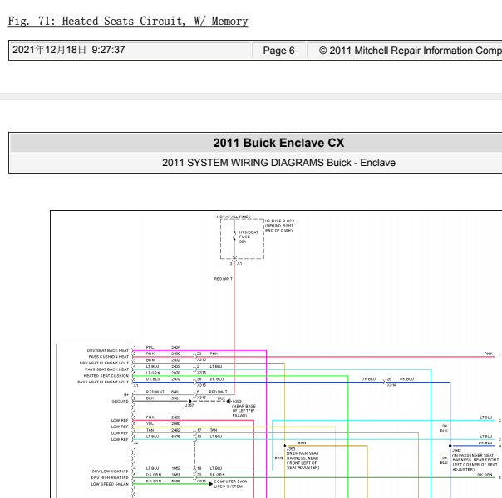Click the "IN DRIVER SEAT HARNESS" splice note
Viewport: 502px width, 498px height.
coord(303,461)
